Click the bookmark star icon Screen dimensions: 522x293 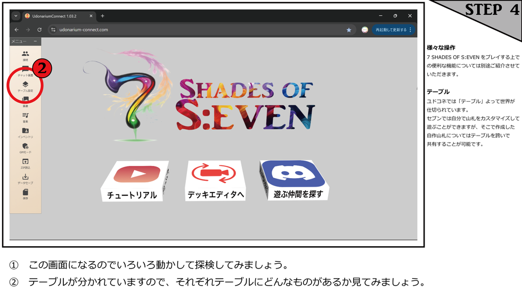click(x=349, y=30)
